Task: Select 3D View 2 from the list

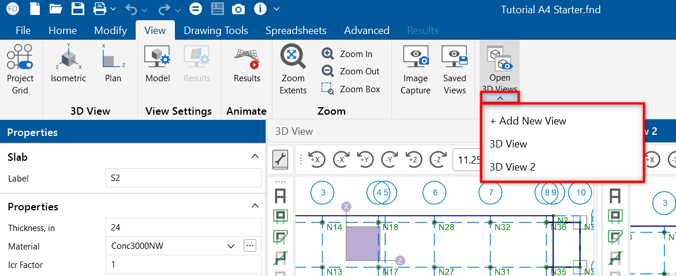Action: (x=512, y=167)
